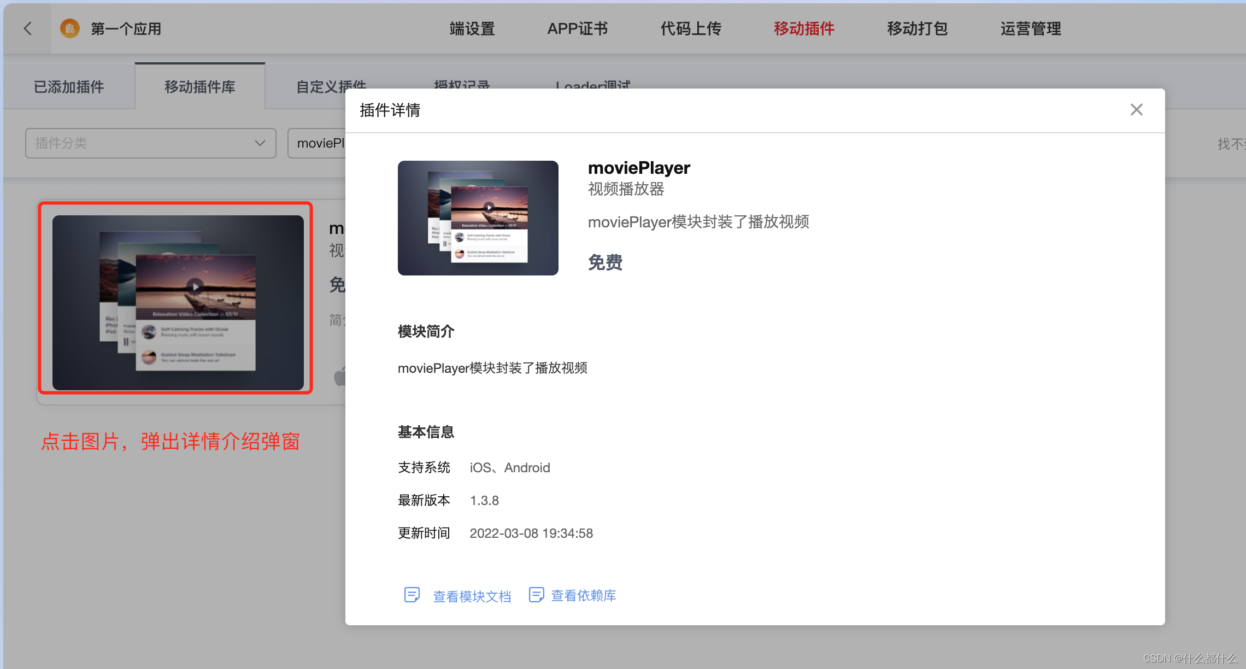Screen dimensions: 1246x669
Task: Click the 插件分类 dropdown chevron arrow
Action: [x=260, y=143]
